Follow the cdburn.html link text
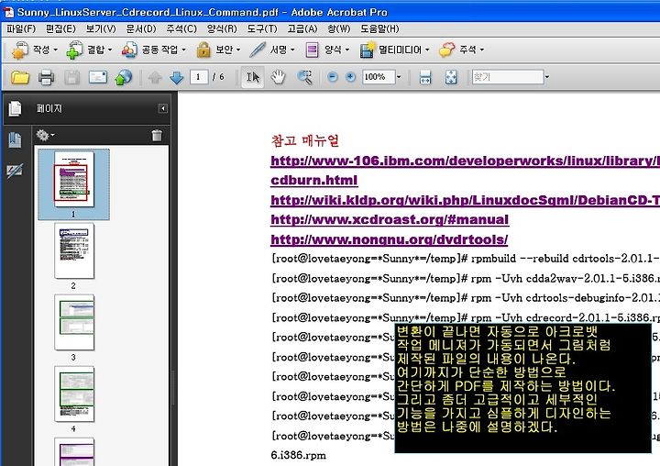This screenshot has width=660, height=466. pos(314,181)
